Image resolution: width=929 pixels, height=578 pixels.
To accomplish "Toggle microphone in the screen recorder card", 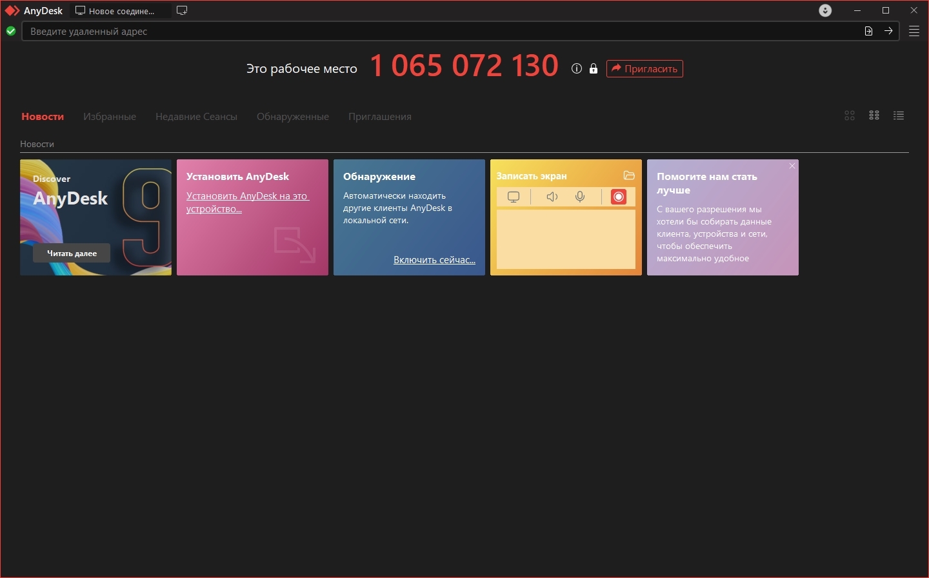I will pyautogui.click(x=580, y=197).
